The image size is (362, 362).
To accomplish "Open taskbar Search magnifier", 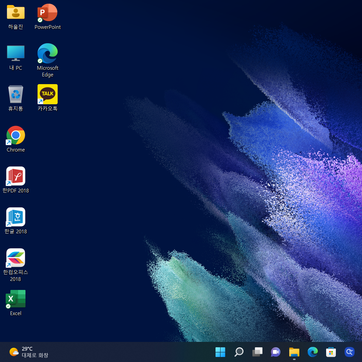I will click(x=239, y=352).
